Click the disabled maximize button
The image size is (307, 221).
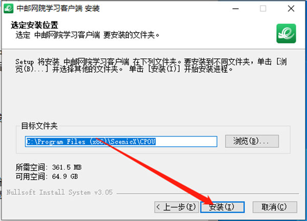click(x=263, y=9)
